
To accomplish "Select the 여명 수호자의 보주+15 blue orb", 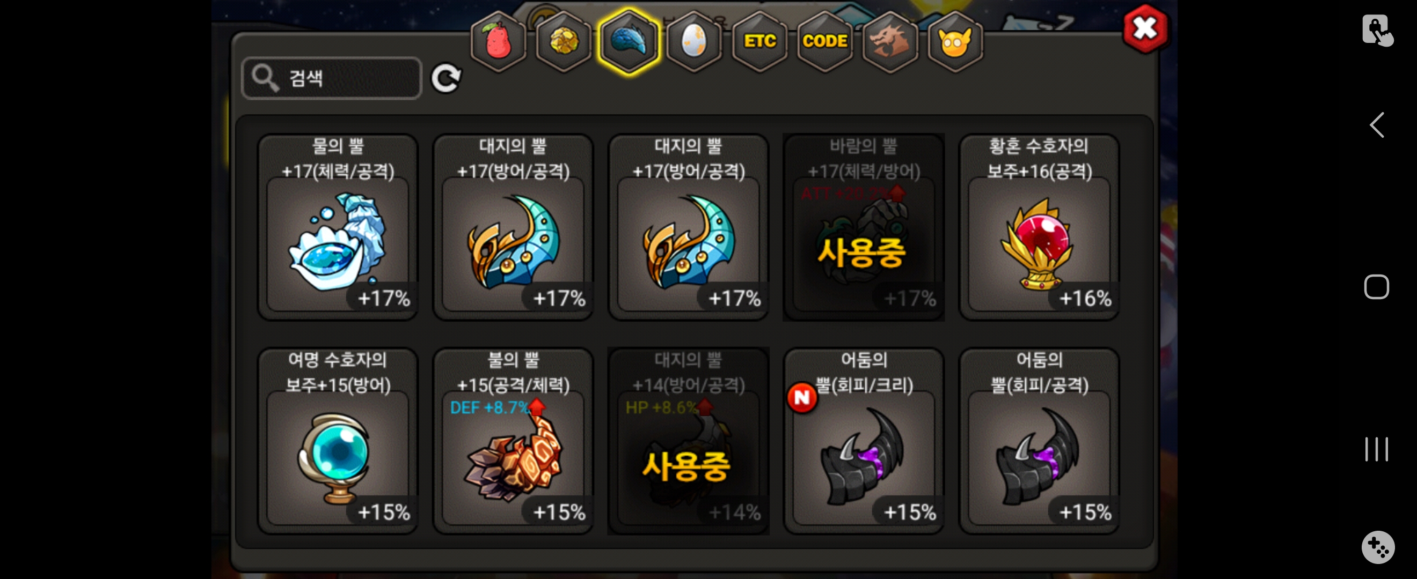I will click(338, 441).
